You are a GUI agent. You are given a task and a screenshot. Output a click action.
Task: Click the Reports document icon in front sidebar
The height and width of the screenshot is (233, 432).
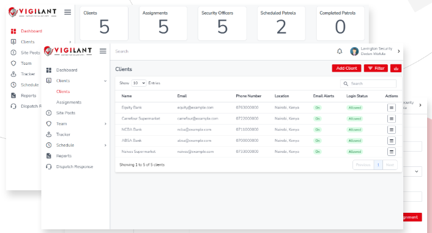click(49, 156)
